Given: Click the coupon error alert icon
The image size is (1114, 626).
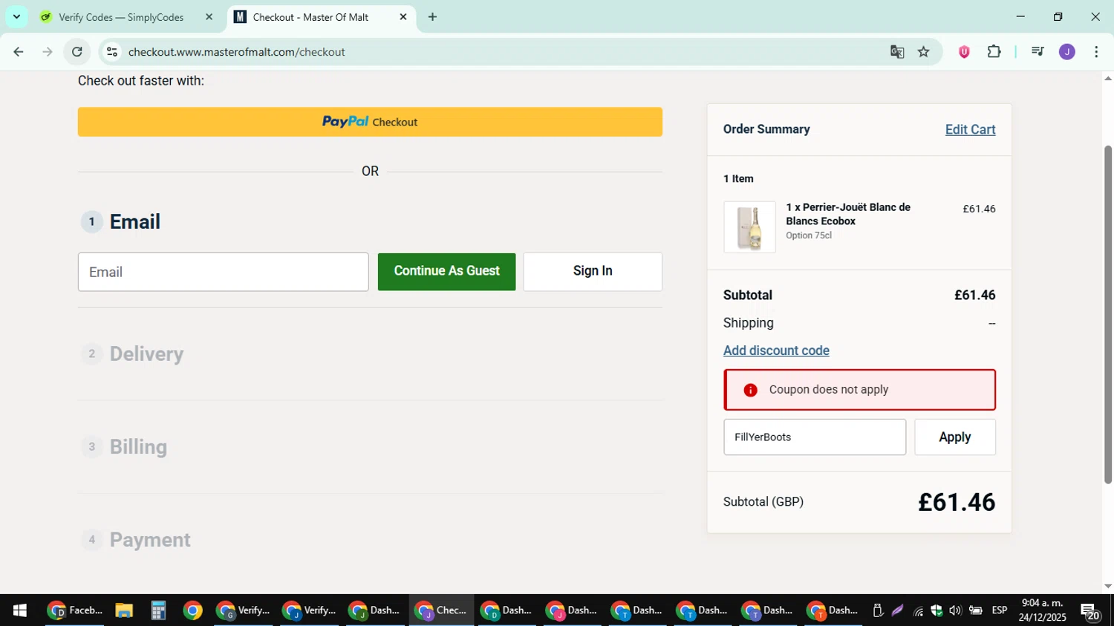Looking at the screenshot, I should (x=750, y=390).
